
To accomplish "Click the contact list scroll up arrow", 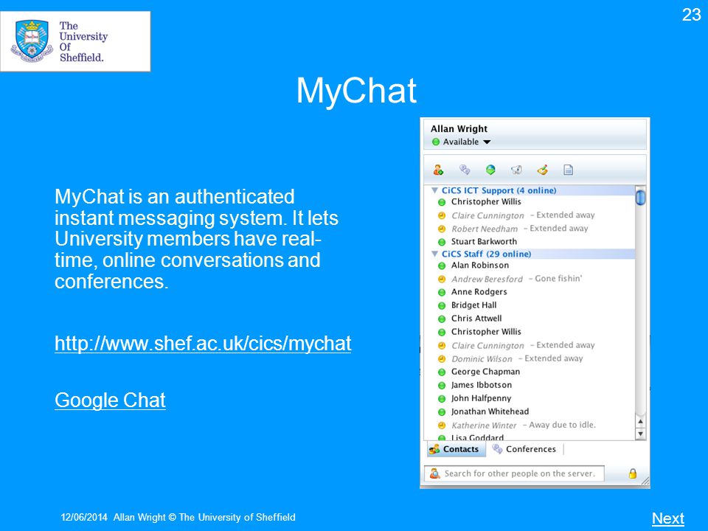I will point(640,421).
